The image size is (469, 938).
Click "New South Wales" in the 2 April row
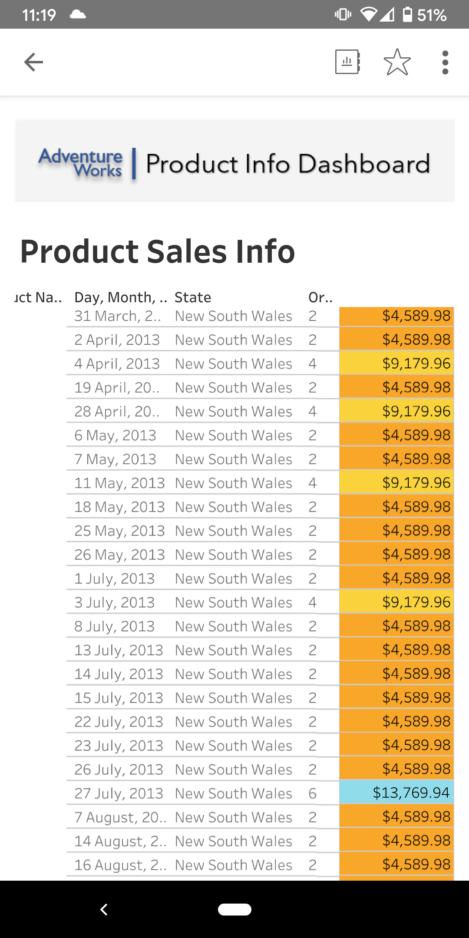click(x=233, y=340)
